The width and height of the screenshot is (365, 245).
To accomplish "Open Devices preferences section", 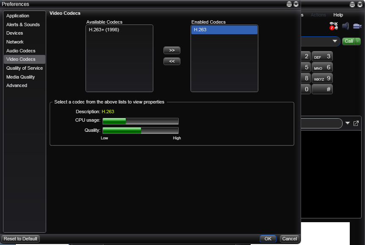I will point(25,33).
